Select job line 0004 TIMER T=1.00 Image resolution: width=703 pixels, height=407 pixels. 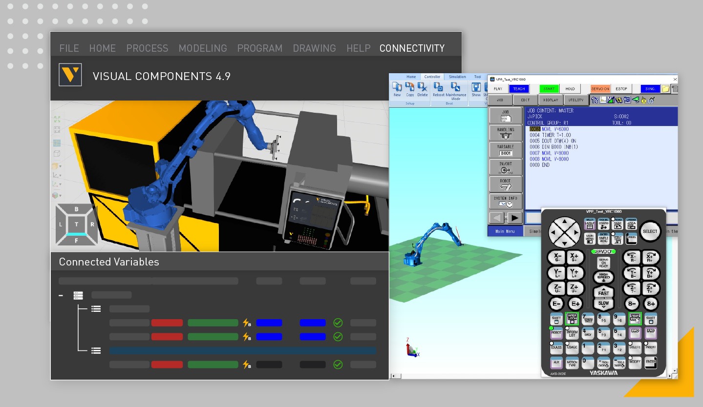point(550,135)
